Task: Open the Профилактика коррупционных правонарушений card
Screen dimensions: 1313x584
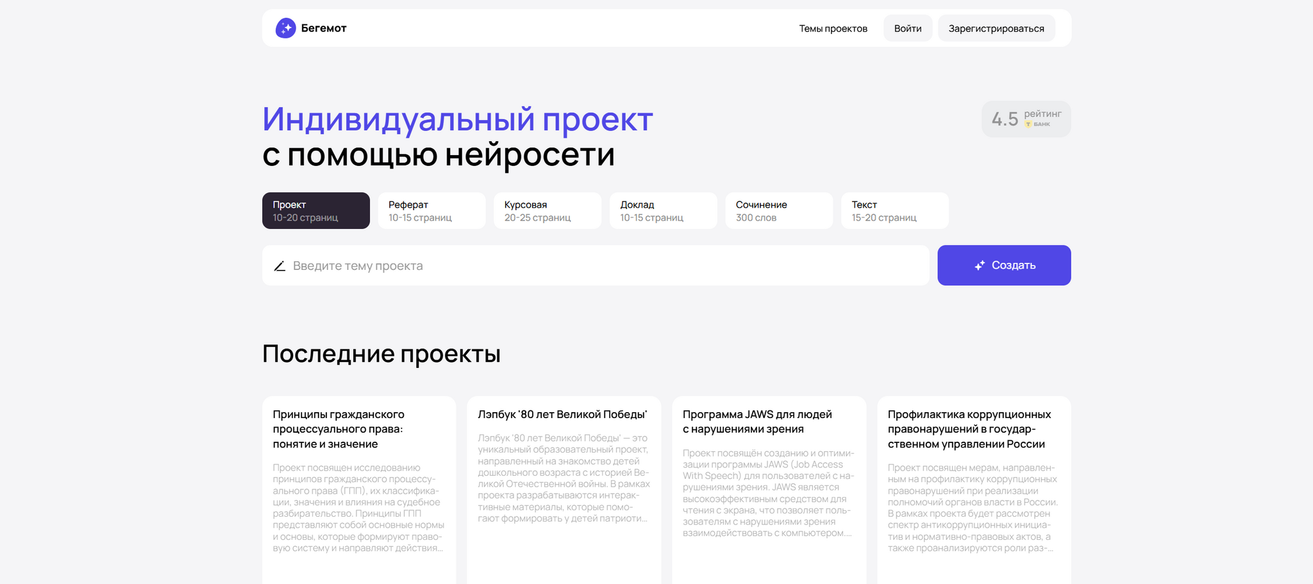Action: [973, 481]
